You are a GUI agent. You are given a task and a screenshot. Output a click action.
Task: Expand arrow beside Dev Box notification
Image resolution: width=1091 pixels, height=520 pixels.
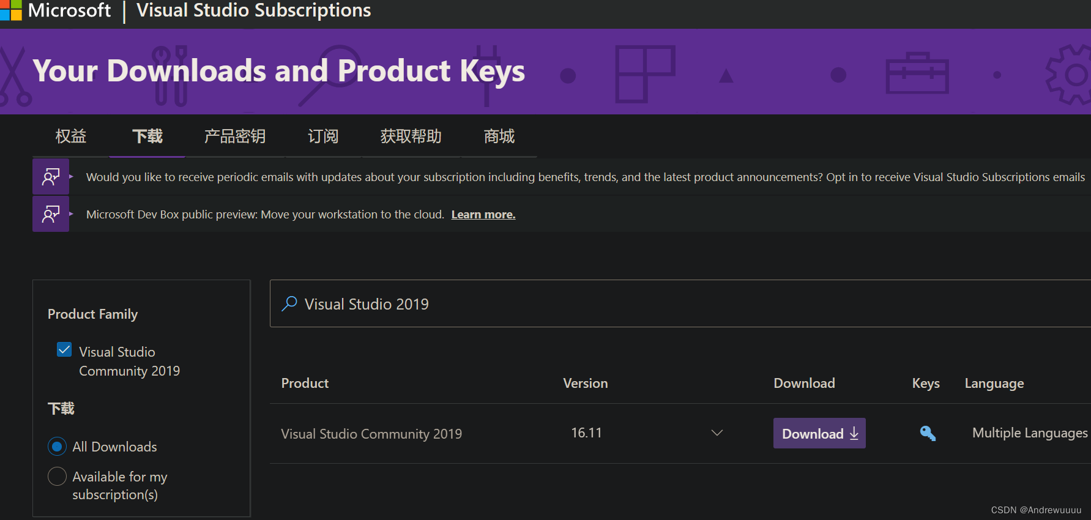72,214
